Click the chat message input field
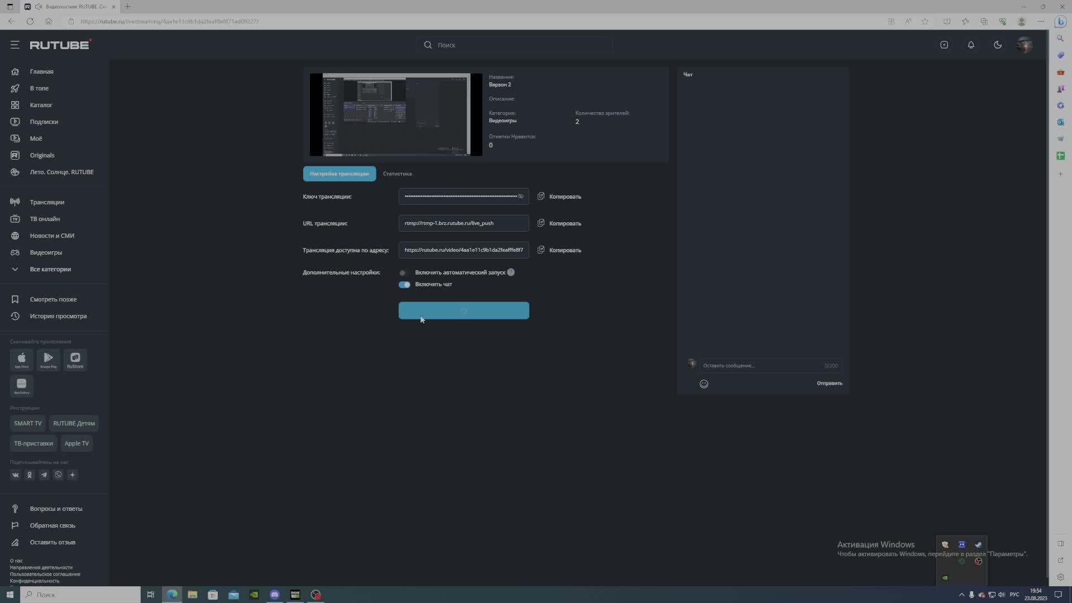 pyautogui.click(x=759, y=366)
